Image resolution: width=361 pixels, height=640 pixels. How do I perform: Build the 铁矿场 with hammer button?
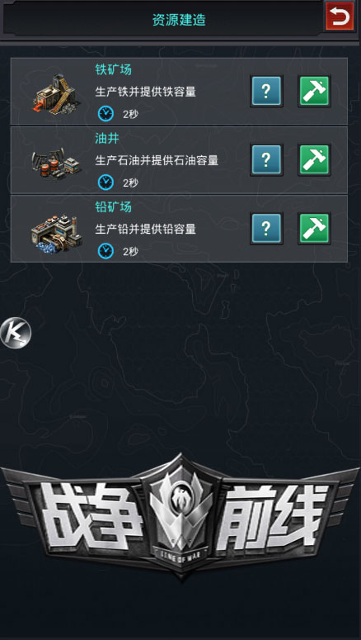pos(314,92)
